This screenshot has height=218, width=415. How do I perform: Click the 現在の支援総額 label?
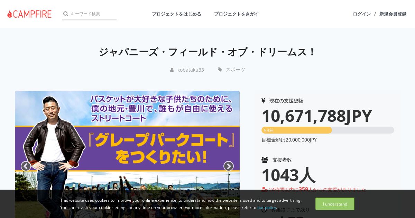coord(286,101)
